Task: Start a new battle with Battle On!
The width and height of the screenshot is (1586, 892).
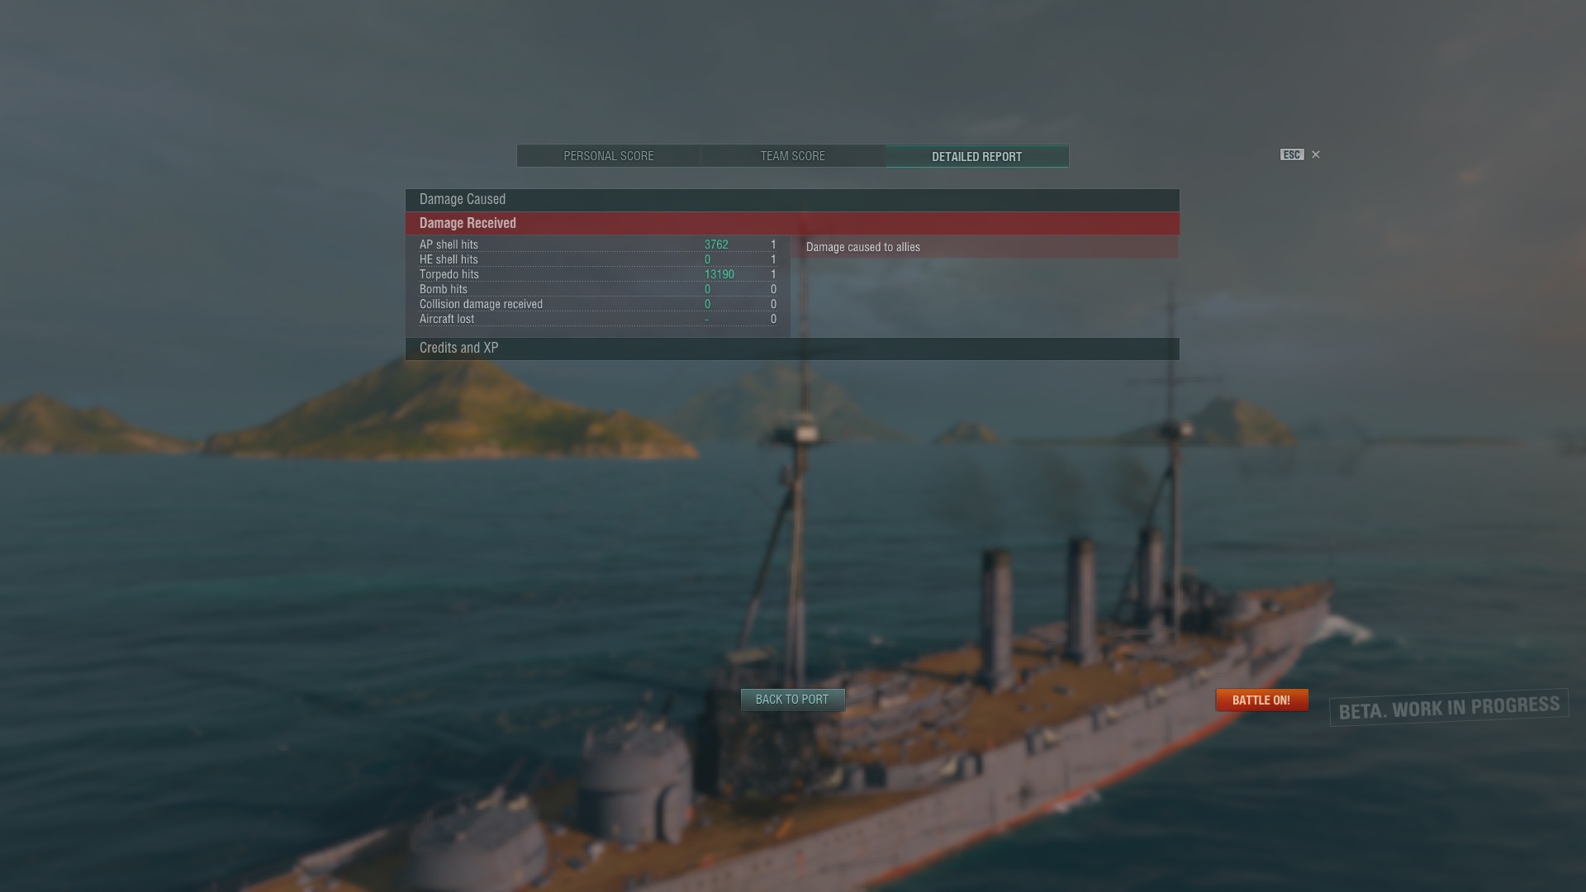Action: [1261, 700]
